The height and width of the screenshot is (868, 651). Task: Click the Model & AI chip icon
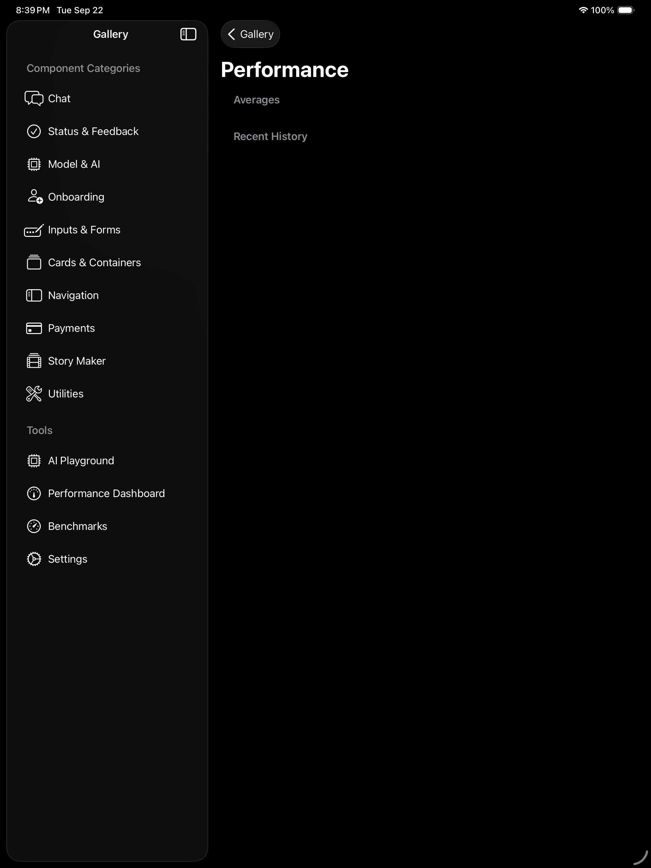pyautogui.click(x=34, y=164)
